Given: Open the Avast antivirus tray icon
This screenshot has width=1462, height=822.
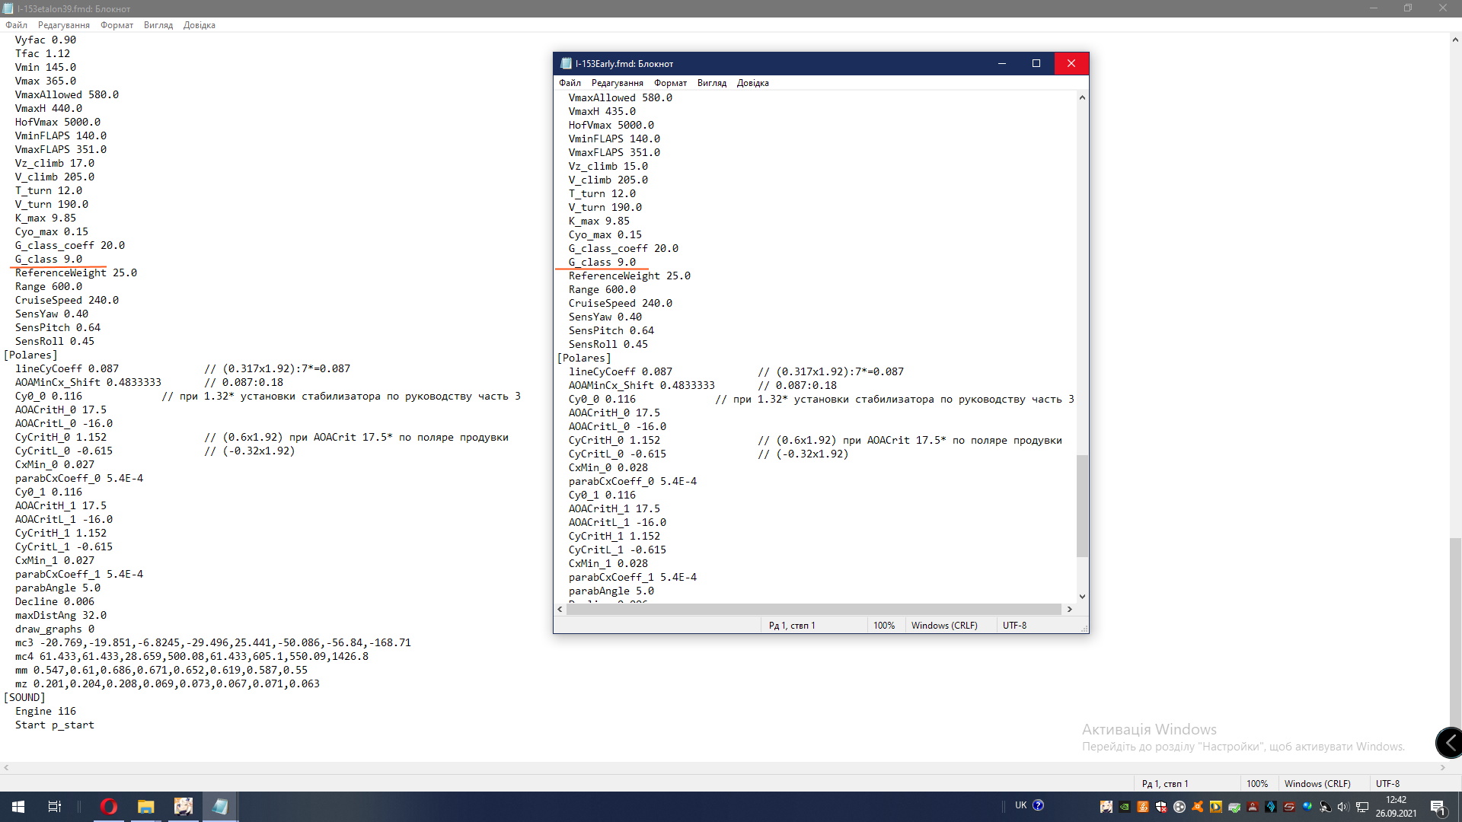Looking at the screenshot, I should click(x=1197, y=807).
